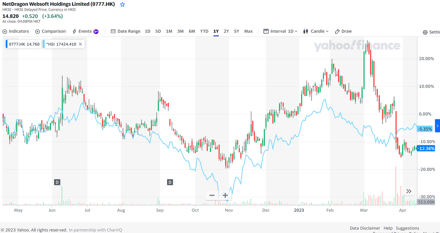Expand side panel with blue arrow tab
440x233 pixels.
437,126
